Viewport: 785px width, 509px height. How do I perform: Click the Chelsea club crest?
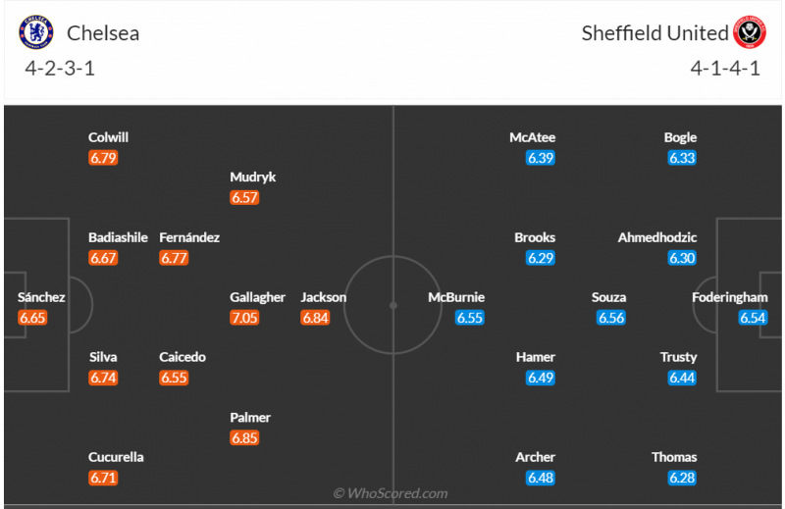point(36,32)
